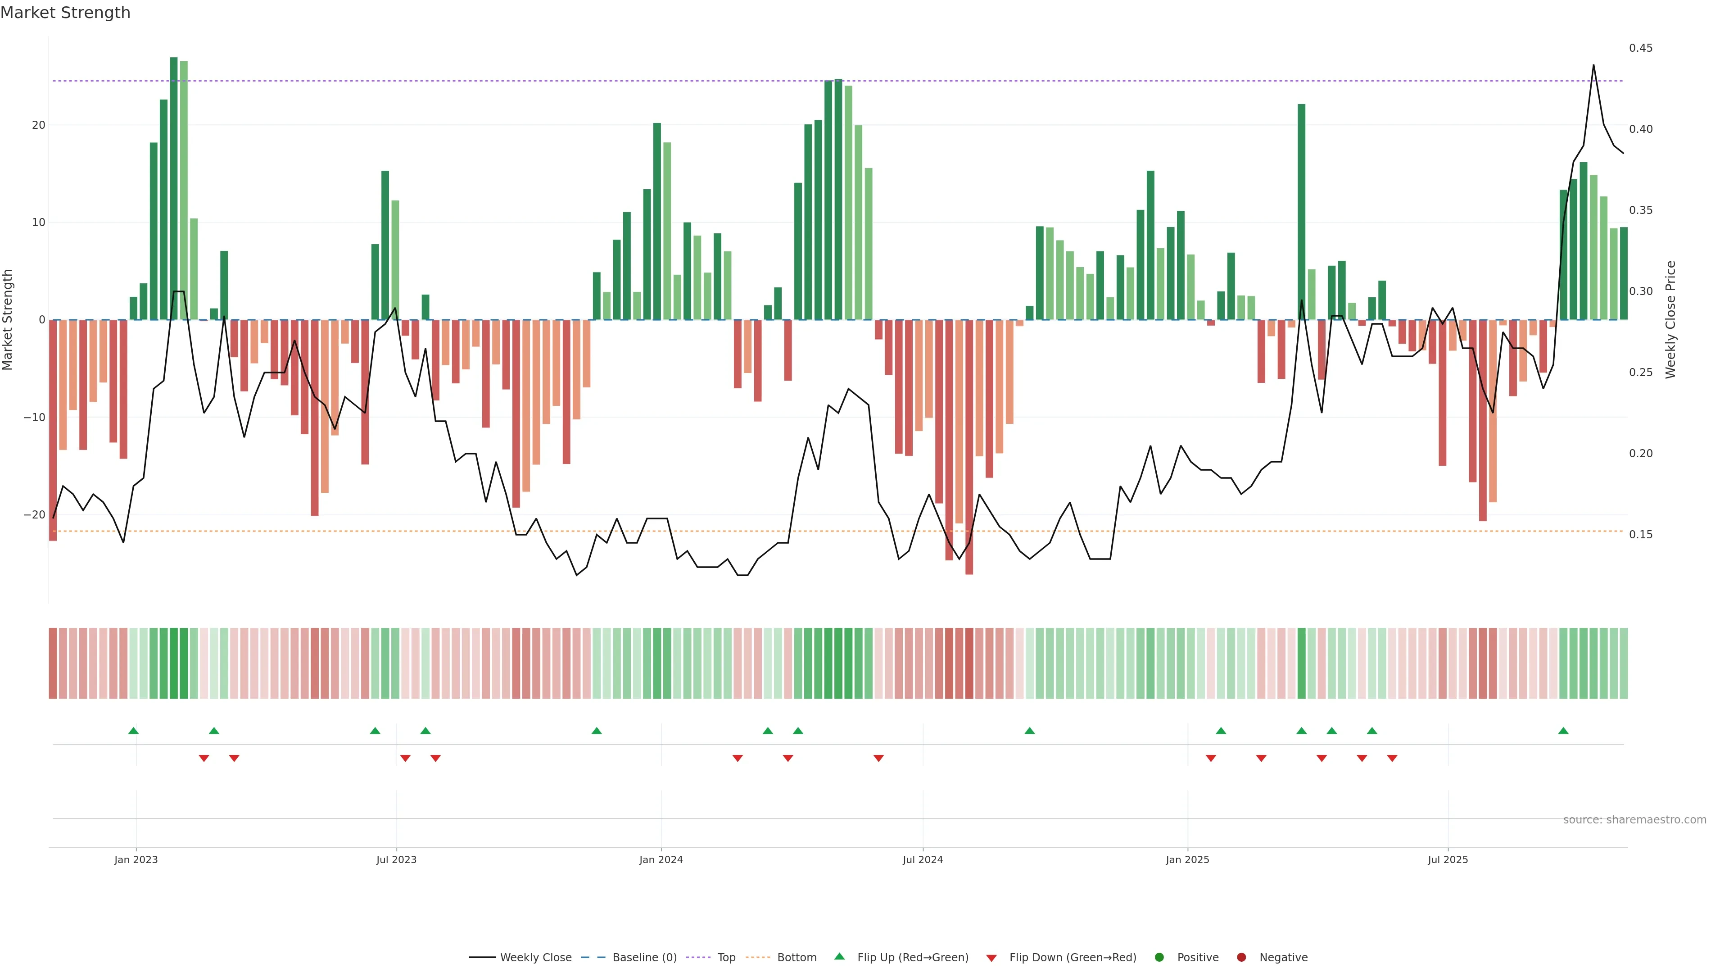
Task: Click the tallest dark green bar near Jan 2023
Action: coord(174,188)
